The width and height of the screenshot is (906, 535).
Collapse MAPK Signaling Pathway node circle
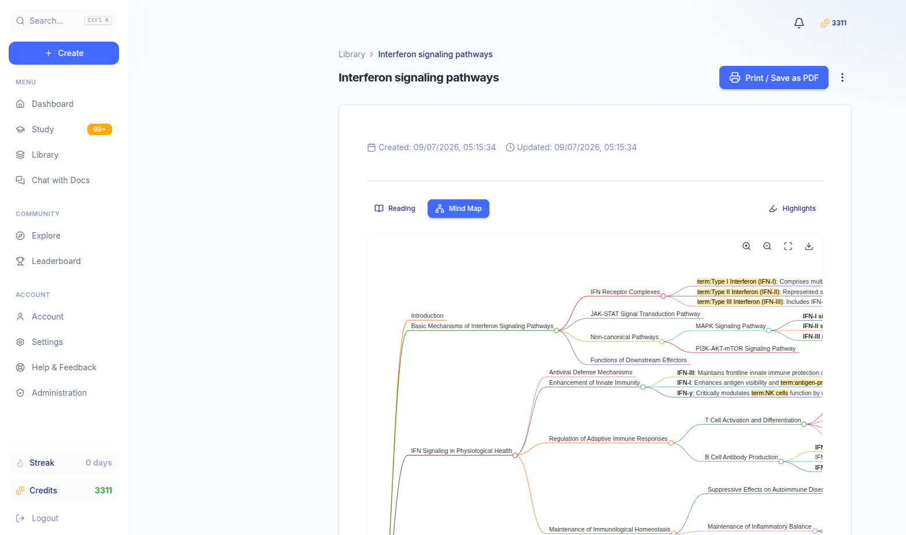769,330
